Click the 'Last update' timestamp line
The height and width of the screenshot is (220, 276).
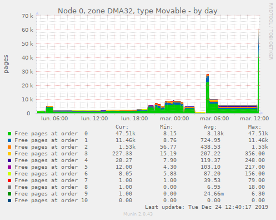[207, 207]
